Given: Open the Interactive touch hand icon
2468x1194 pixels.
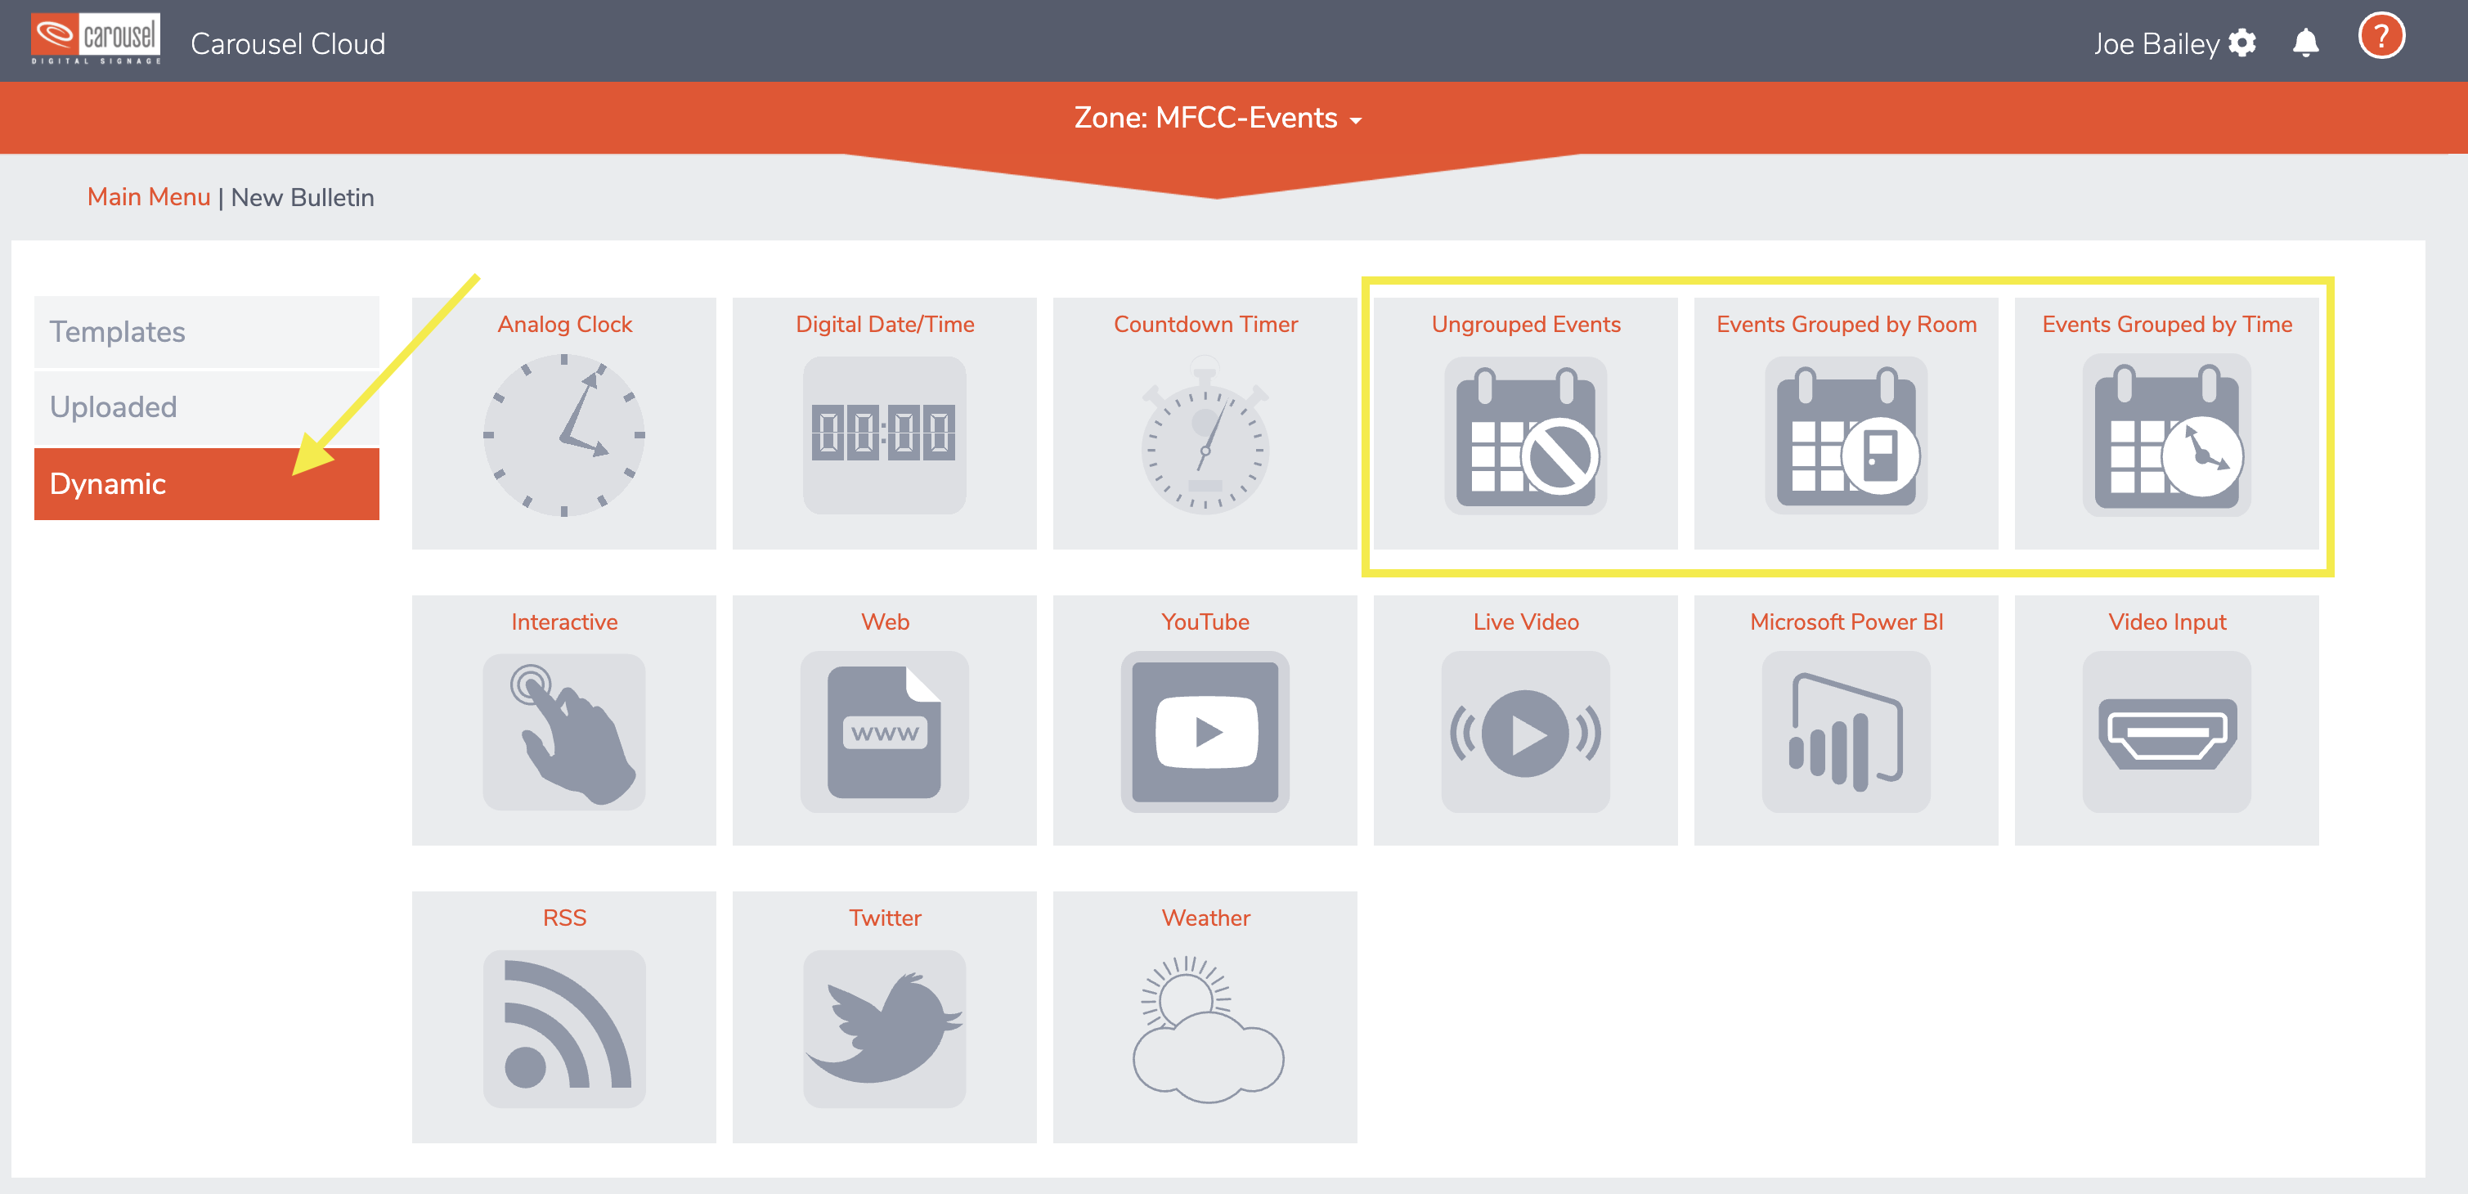Looking at the screenshot, I should (563, 732).
